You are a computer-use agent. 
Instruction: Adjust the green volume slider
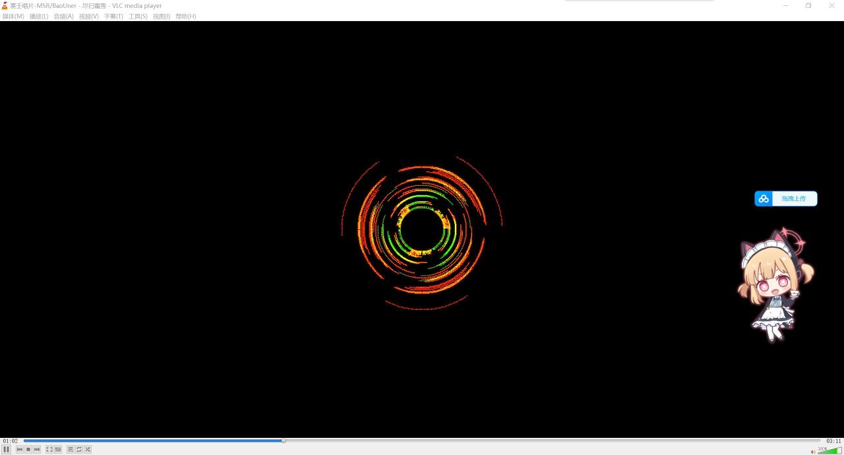[829, 451]
